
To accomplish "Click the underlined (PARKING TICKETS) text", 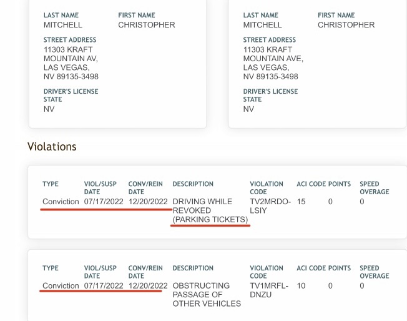I will (x=210, y=220).
